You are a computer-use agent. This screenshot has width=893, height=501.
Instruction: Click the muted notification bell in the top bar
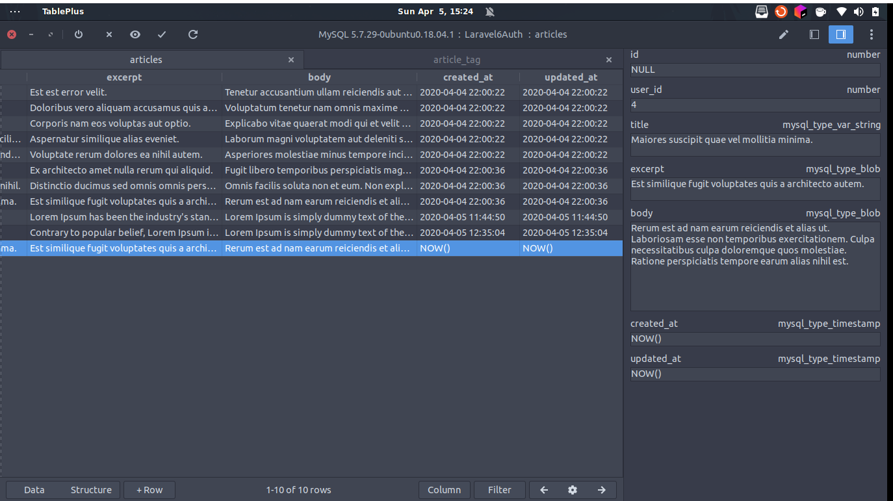coord(489,11)
